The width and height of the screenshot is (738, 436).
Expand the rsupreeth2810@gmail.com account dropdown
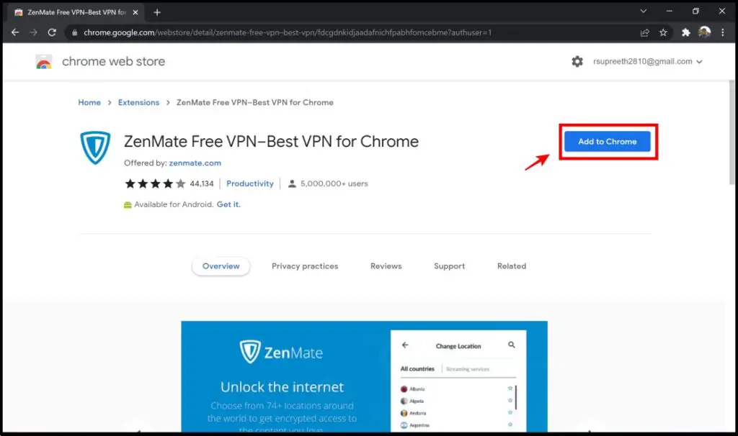648,61
